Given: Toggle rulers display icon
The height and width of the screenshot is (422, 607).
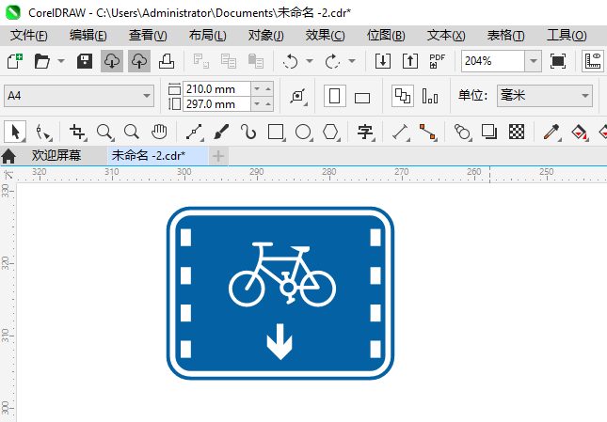Looking at the screenshot, I should click(x=593, y=61).
